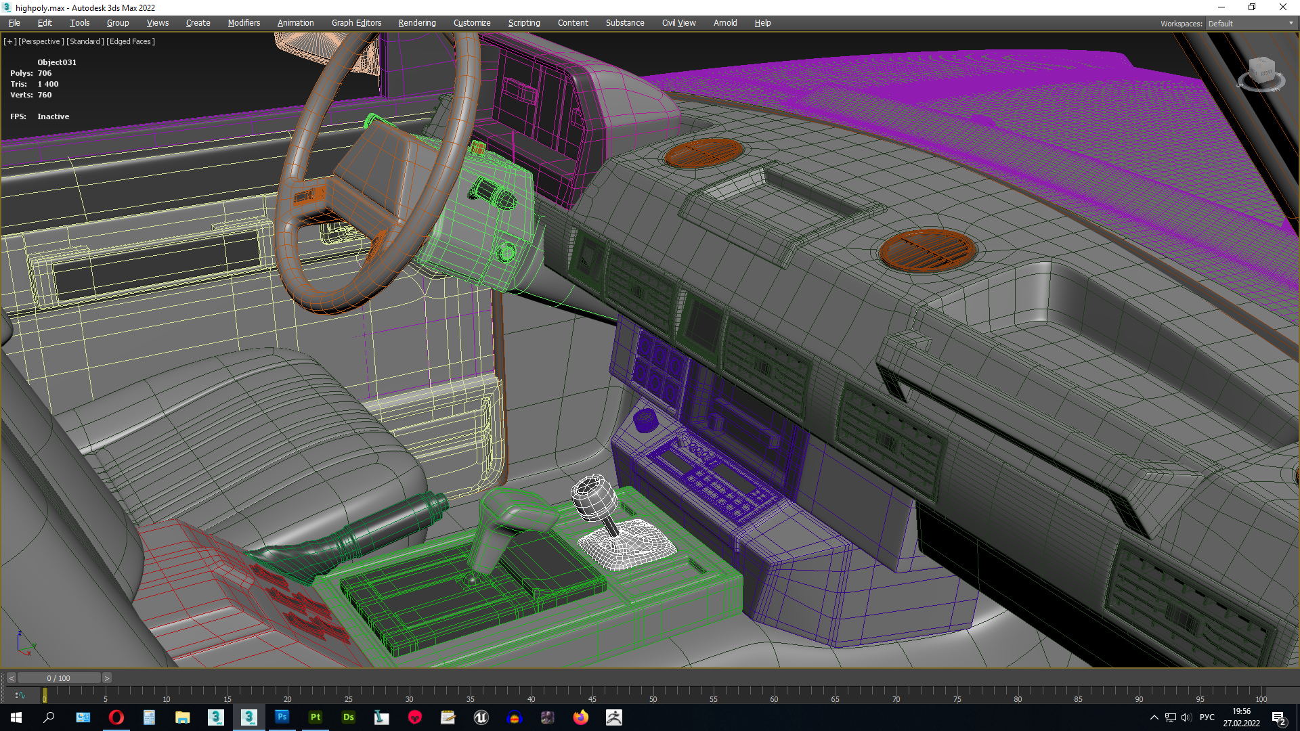Viewport: 1300px width, 731px height.
Task: Open the Graph Editors menu
Action: click(356, 23)
